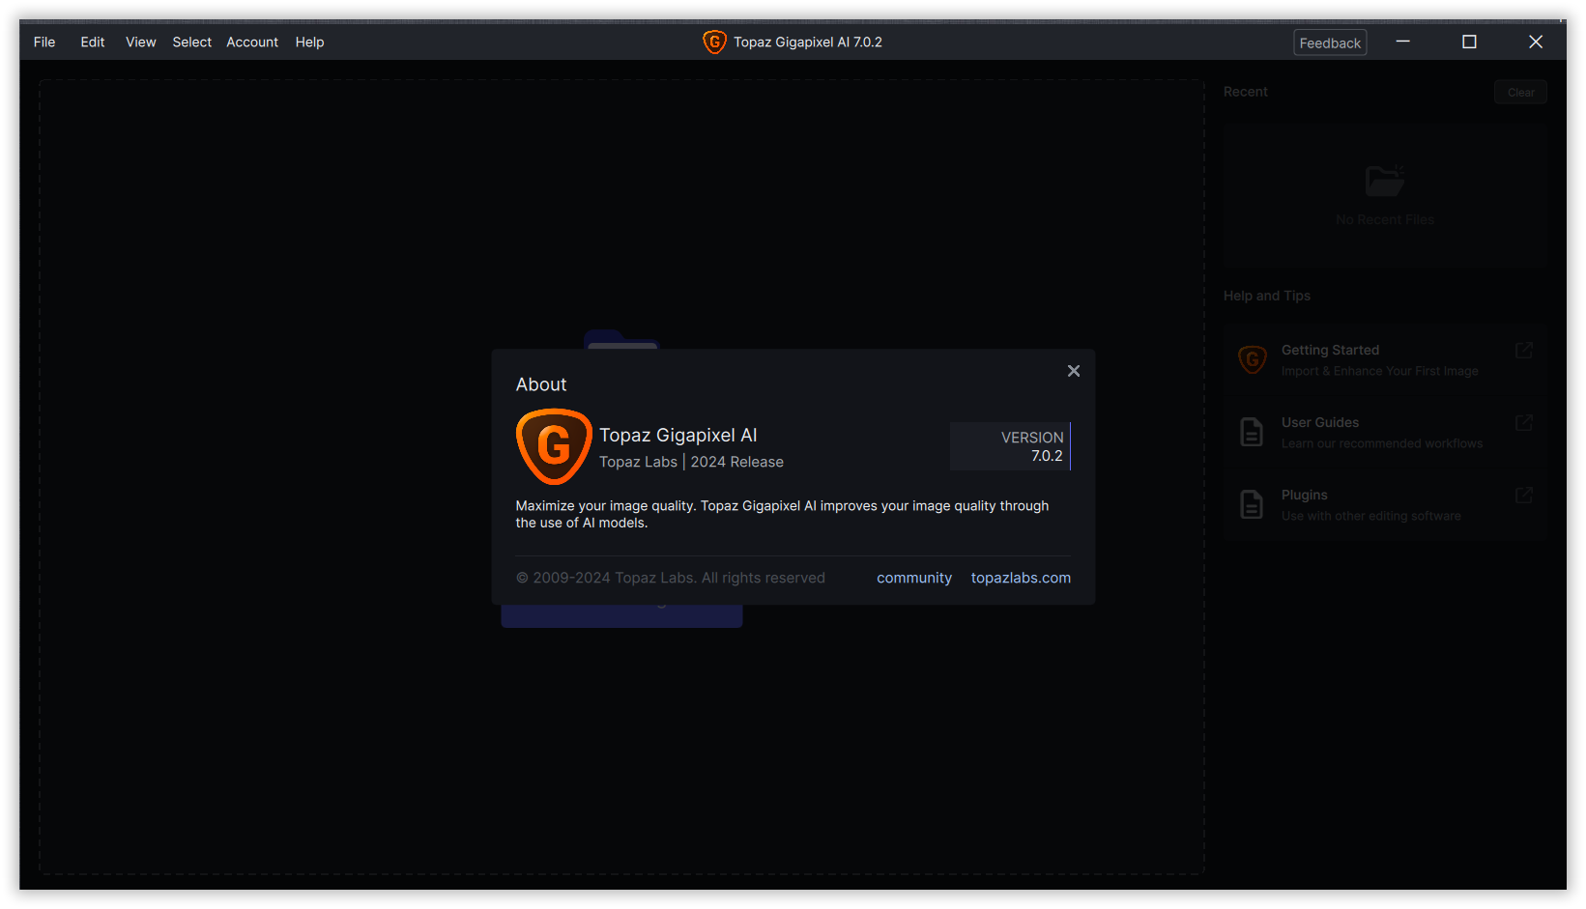Open the Help menu
Viewport: 1586px width, 909px height.
click(x=309, y=42)
